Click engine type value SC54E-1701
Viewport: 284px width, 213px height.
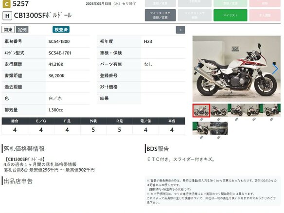point(60,53)
